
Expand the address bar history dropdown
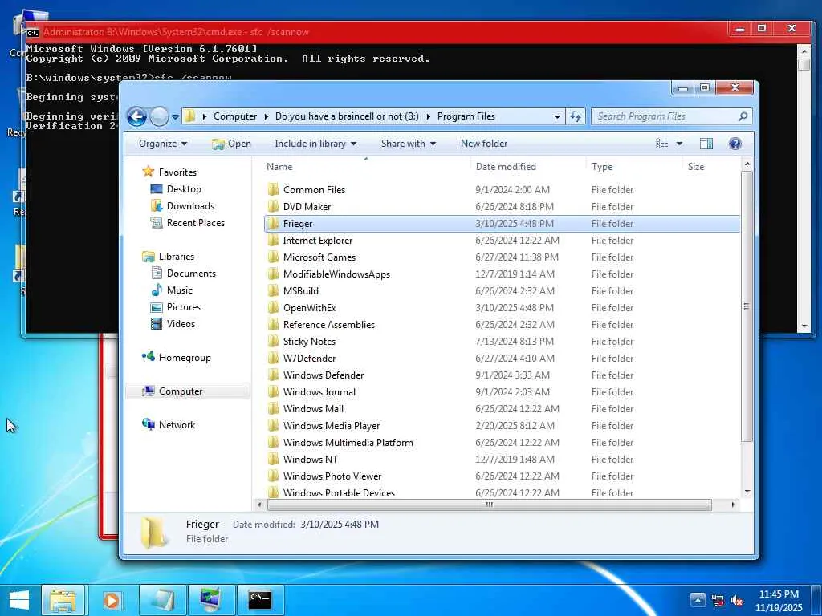click(x=557, y=116)
